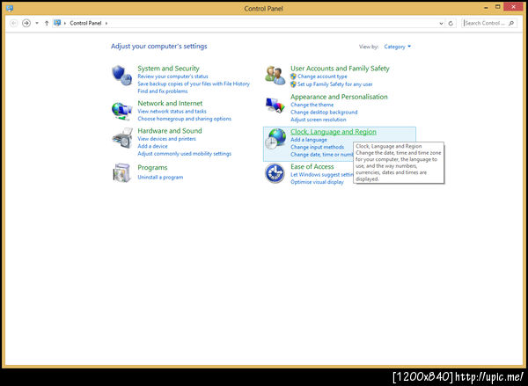
Task: Go back with the Back arrow button
Action: tap(14, 23)
